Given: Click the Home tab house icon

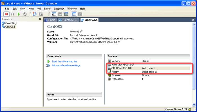Looking at the screenshot, I should pyautogui.click(x=46, y=20).
